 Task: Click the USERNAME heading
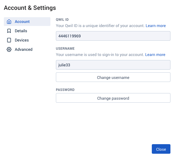[65, 49]
